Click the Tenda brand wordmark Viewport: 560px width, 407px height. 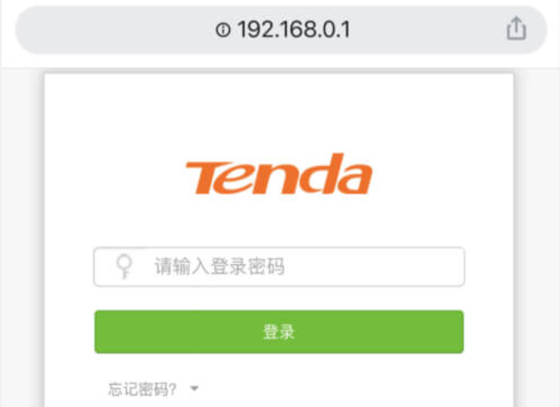[x=279, y=174]
